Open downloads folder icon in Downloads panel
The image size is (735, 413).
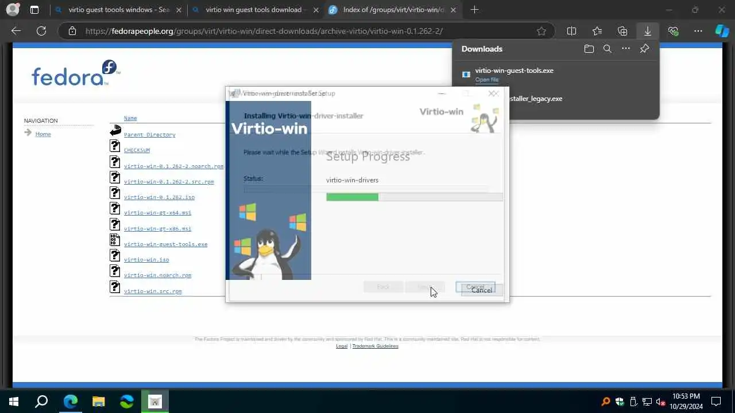(x=589, y=49)
